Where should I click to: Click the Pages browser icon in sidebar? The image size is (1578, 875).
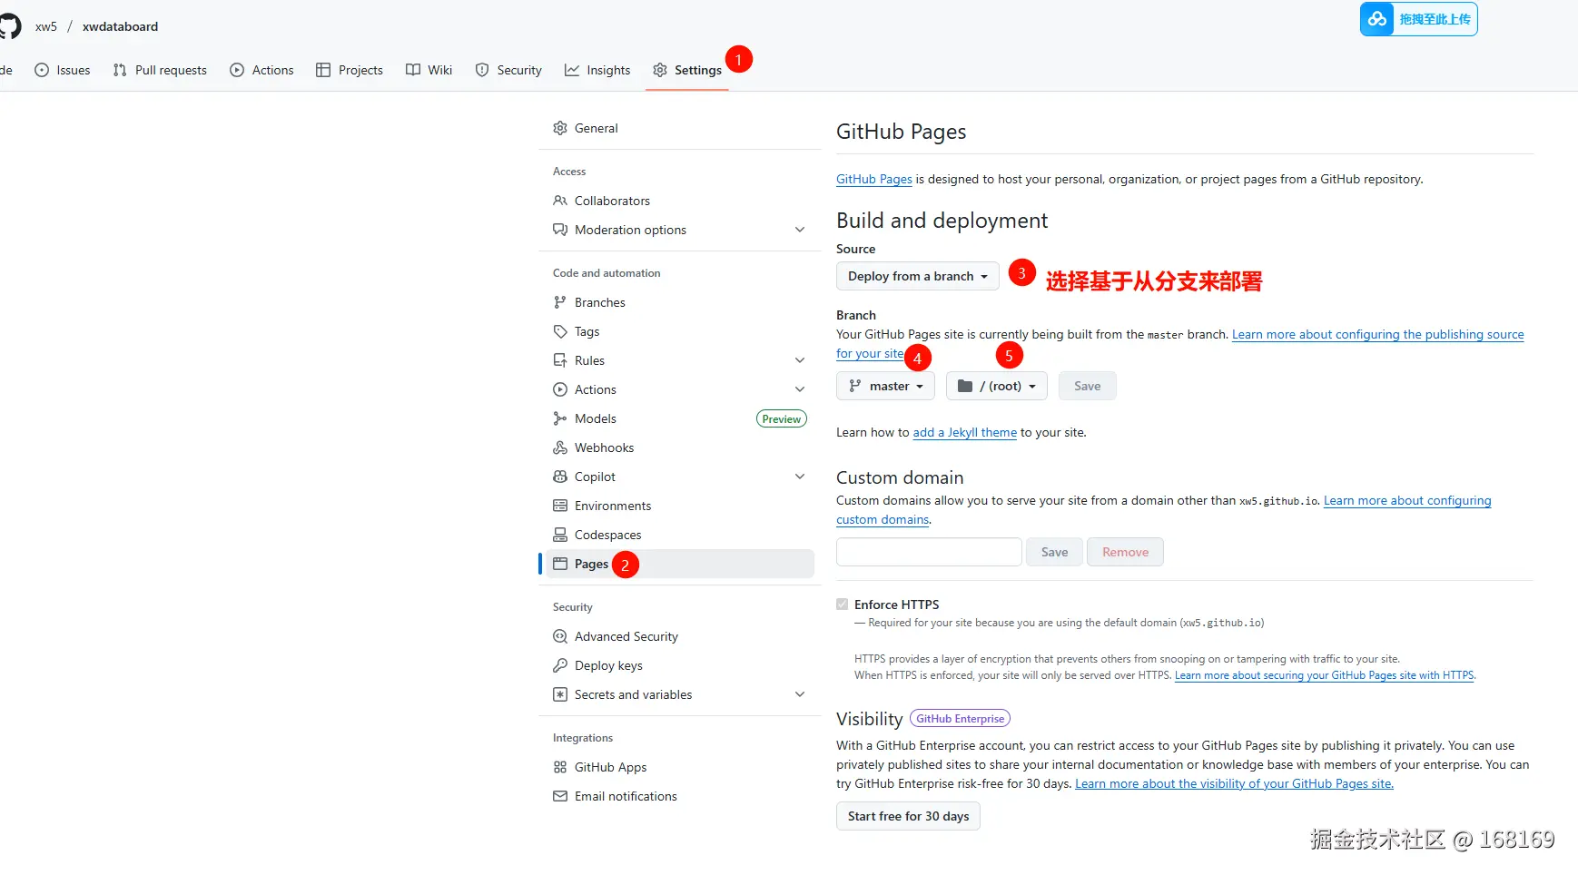[x=560, y=564]
